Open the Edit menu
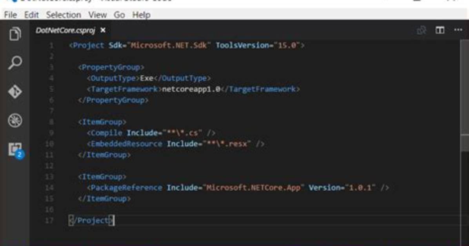 31,14
